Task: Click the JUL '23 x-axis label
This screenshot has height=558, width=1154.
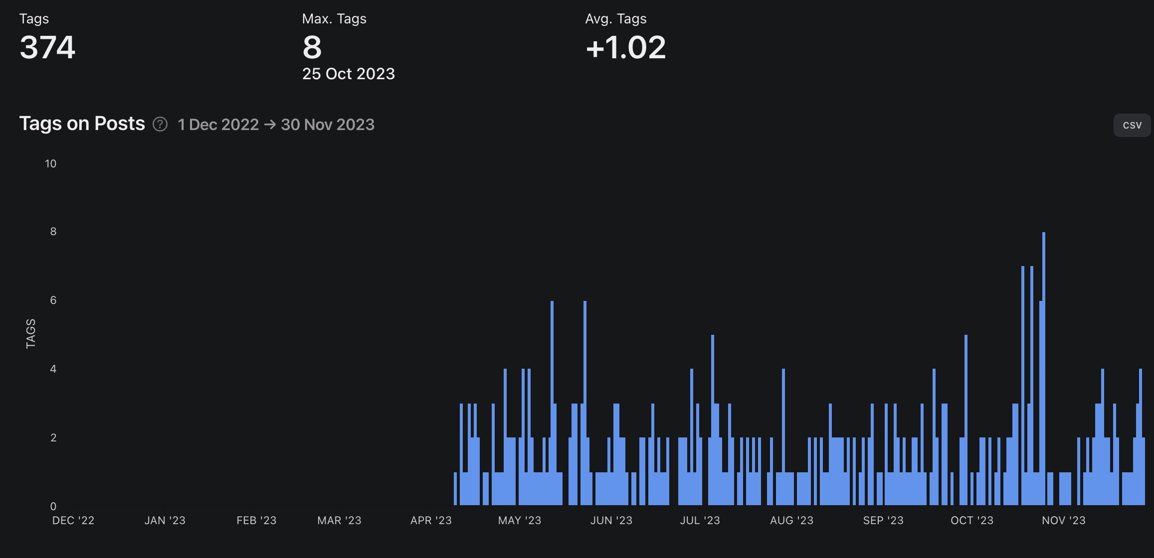Action: click(x=700, y=521)
